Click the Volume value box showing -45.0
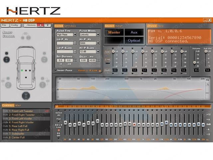The image size is (213, 160). click(196, 70)
